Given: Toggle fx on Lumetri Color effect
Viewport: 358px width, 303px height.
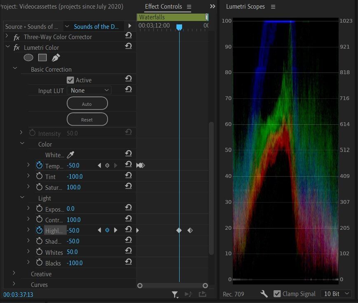Looking at the screenshot, I should pos(16,48).
